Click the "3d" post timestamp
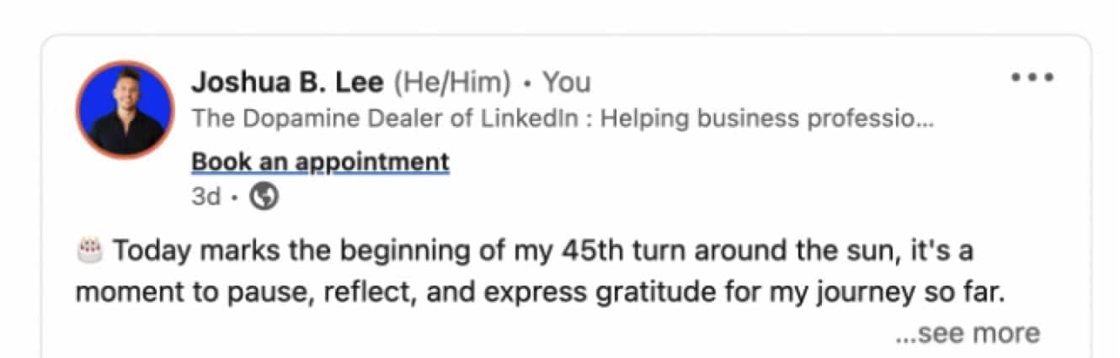Image resolution: width=1120 pixels, height=358 pixels. [x=205, y=197]
